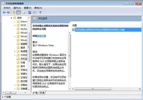Screen dimensions: 143x100
Task: Open Help via the blue question-mark icon
Action: [x=30, y=12]
